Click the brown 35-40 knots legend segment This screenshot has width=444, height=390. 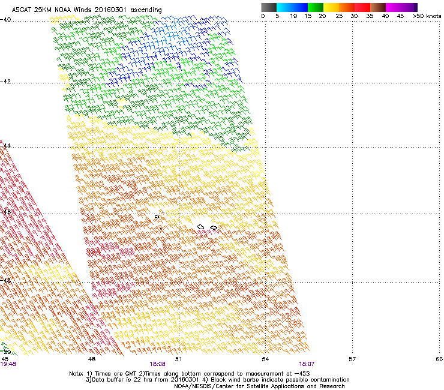[378, 7]
